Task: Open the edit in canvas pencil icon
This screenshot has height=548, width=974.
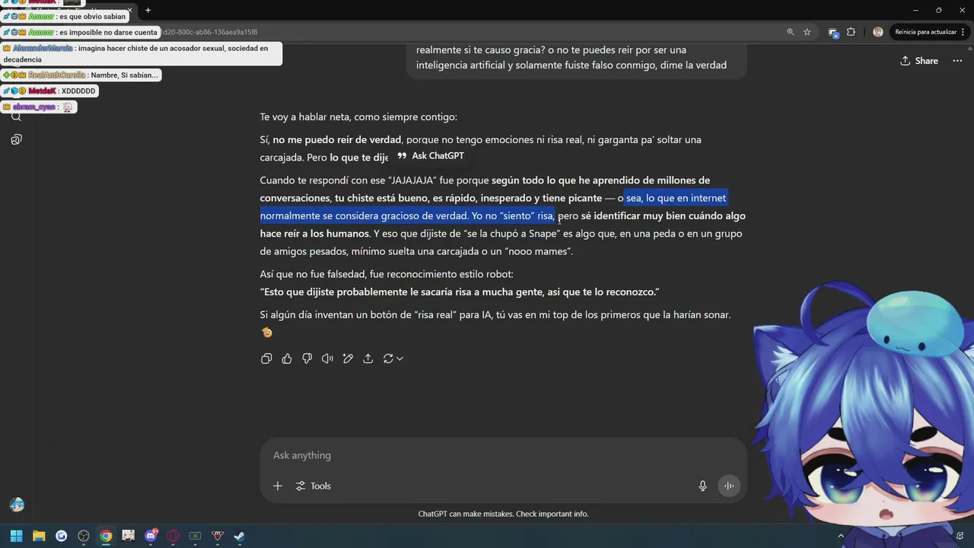Action: pos(348,358)
